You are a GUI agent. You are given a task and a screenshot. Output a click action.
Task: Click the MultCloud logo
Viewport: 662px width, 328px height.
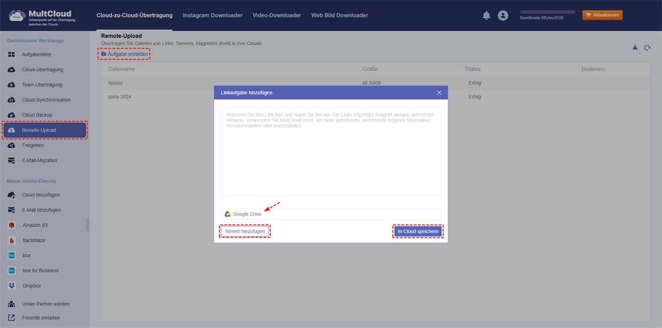(42, 15)
